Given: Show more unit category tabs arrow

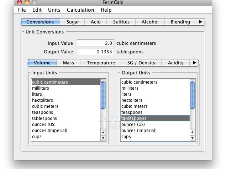Looking at the screenshot, I should [194, 63].
